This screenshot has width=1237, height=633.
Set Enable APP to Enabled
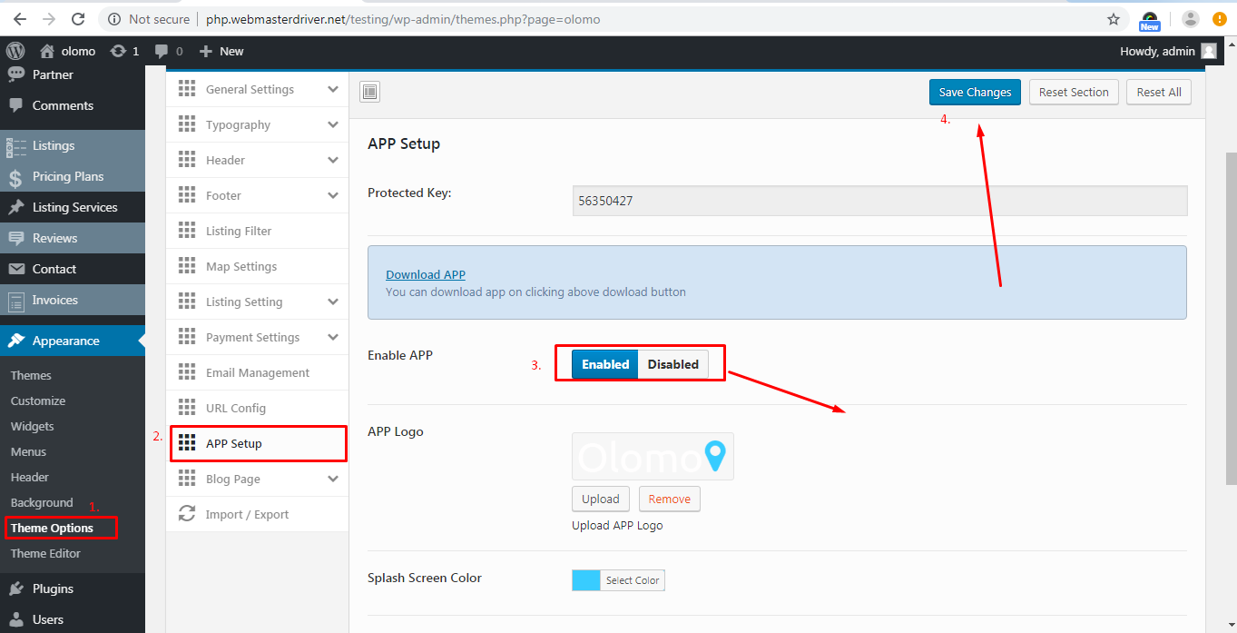(x=605, y=364)
